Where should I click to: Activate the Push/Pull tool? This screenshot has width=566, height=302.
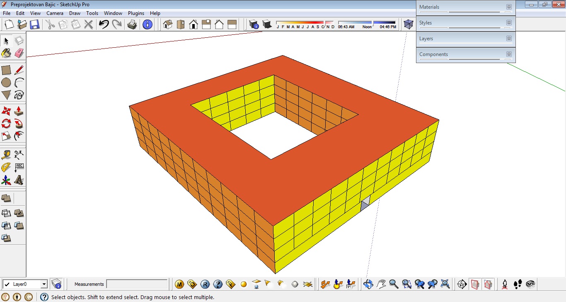(x=19, y=111)
